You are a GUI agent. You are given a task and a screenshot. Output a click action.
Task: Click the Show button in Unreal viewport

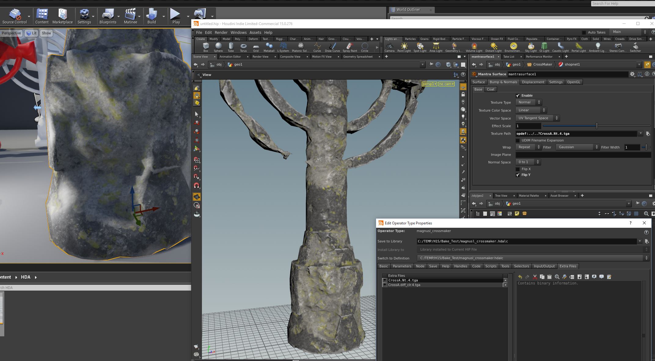(x=46, y=33)
